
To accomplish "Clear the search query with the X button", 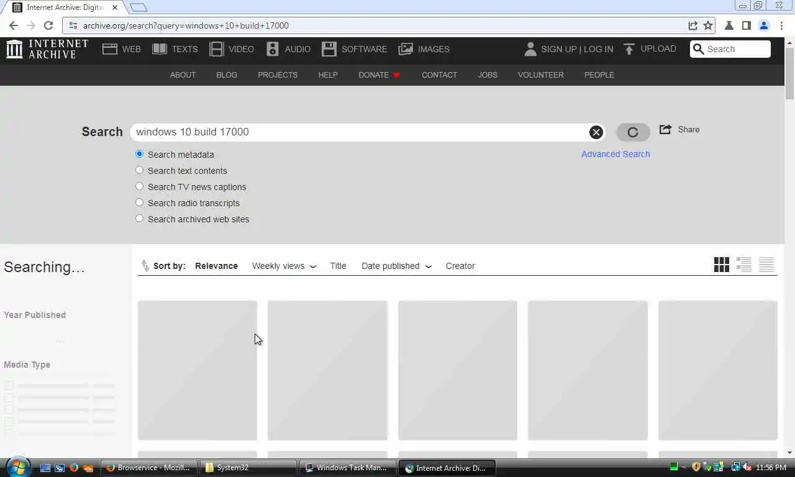I will [x=596, y=132].
